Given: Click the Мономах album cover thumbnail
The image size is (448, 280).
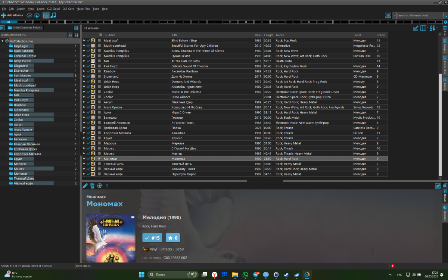Looking at the screenshot, I should [x=111, y=237].
